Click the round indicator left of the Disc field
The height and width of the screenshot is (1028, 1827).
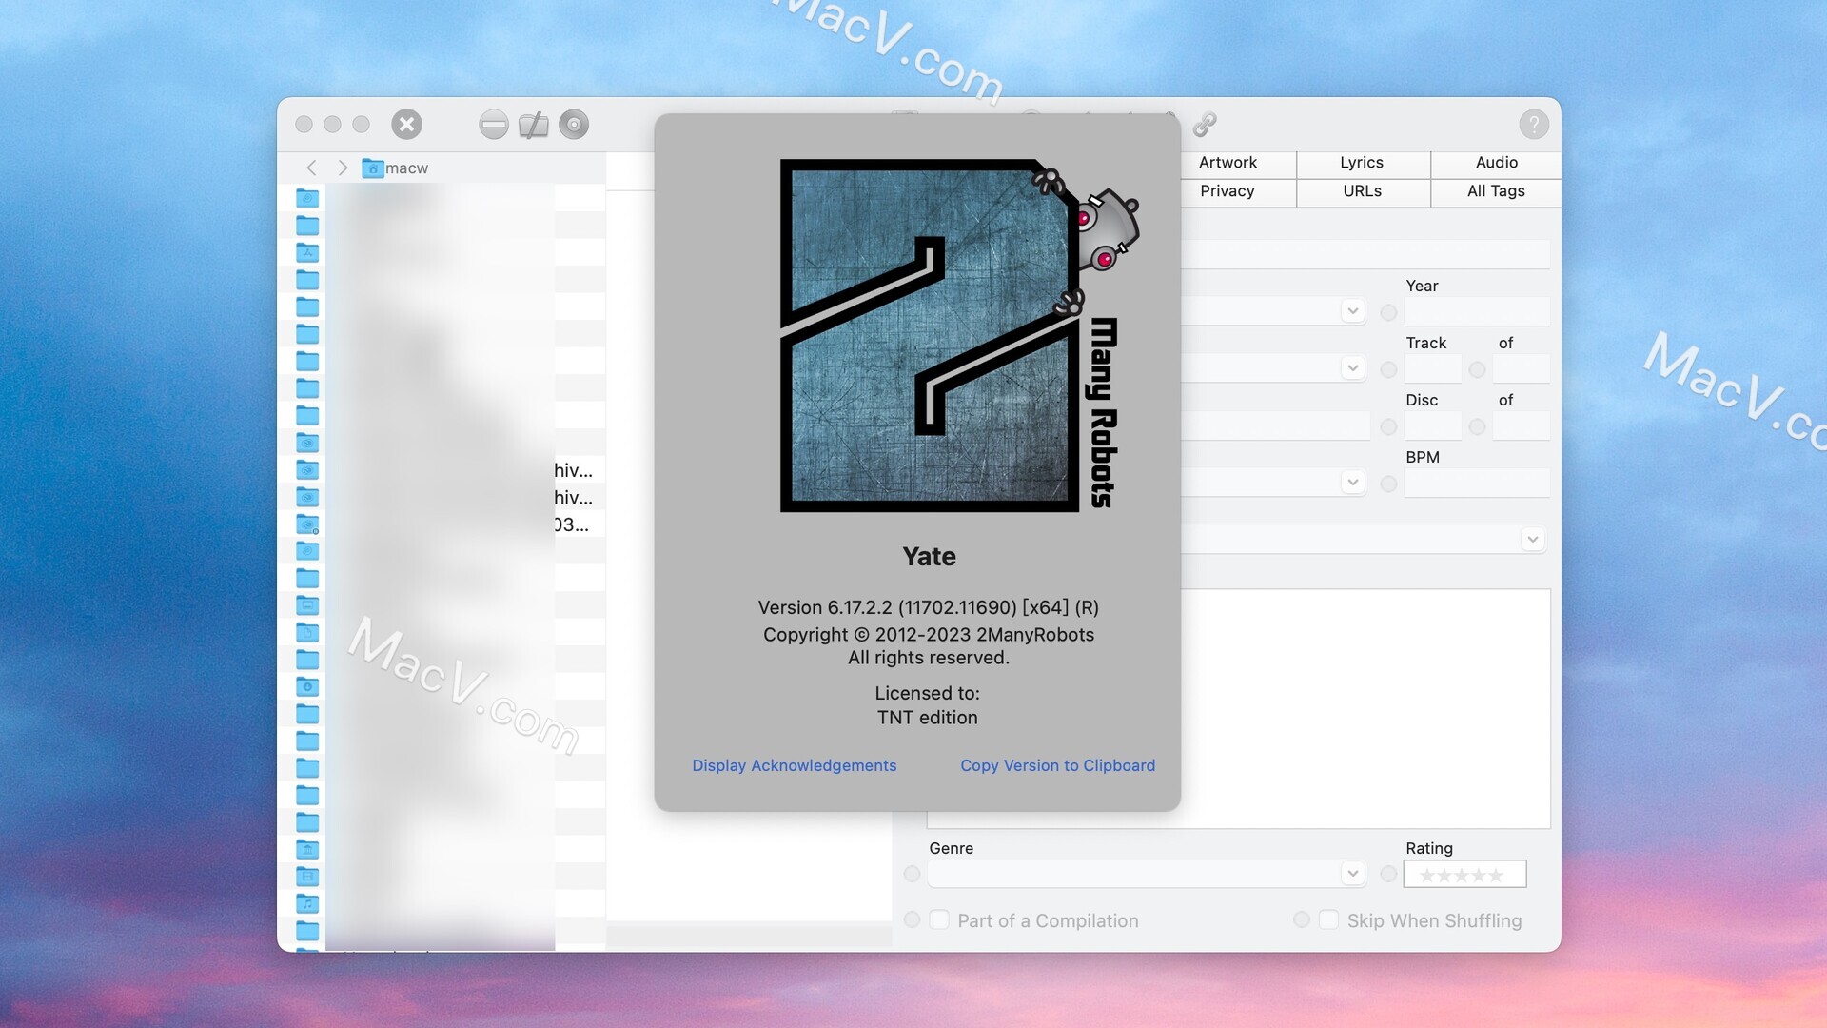tap(1388, 426)
